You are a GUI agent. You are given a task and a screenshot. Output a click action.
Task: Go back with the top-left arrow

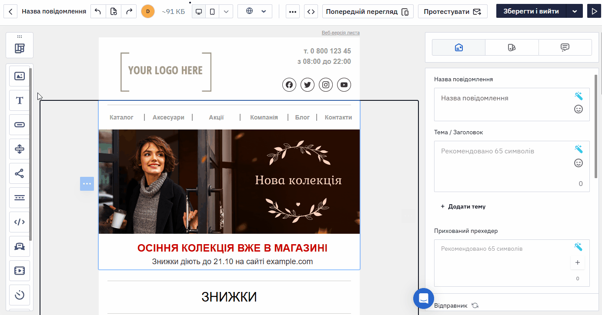tap(10, 11)
